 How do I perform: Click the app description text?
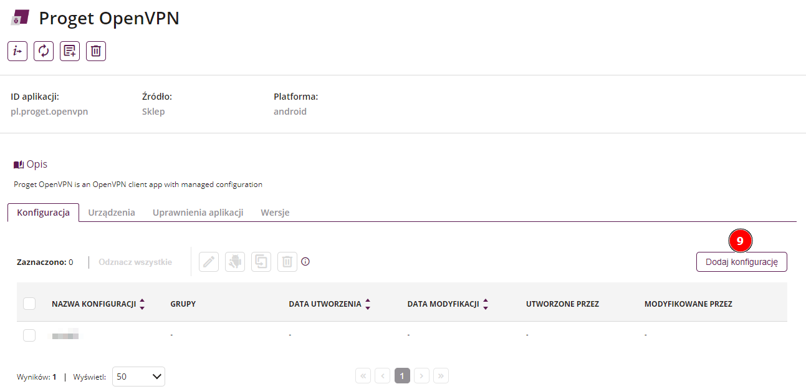click(x=138, y=185)
